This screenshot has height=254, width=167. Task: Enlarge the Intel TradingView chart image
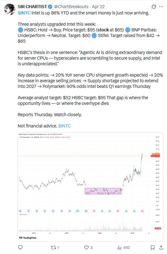point(91,186)
